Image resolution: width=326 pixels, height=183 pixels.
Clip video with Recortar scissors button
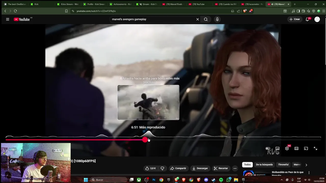coord(221,168)
